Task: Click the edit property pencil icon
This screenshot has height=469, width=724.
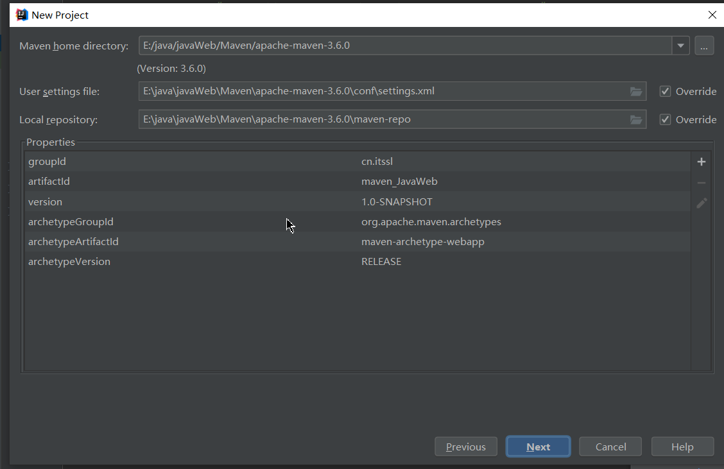Action: (x=702, y=203)
